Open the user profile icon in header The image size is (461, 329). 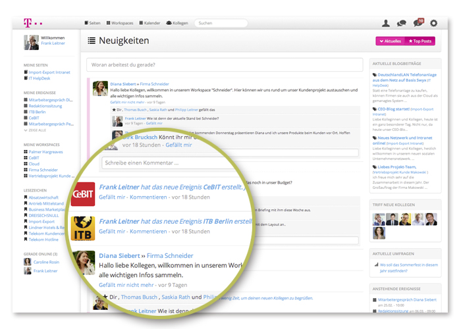pyautogui.click(x=386, y=23)
